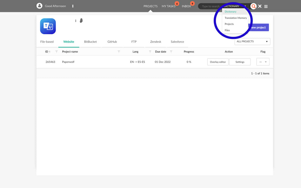301x188 pixels.
Task: Switch to the Zendesk tab
Action: (x=155, y=42)
